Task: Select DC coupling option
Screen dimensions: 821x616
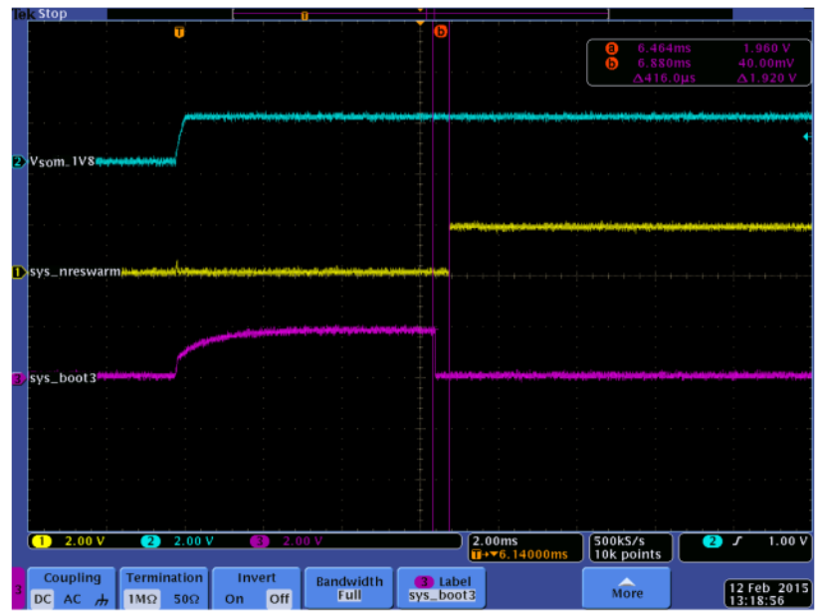Action: pyautogui.click(x=43, y=599)
